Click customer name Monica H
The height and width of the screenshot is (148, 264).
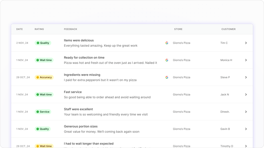coord(226,60)
